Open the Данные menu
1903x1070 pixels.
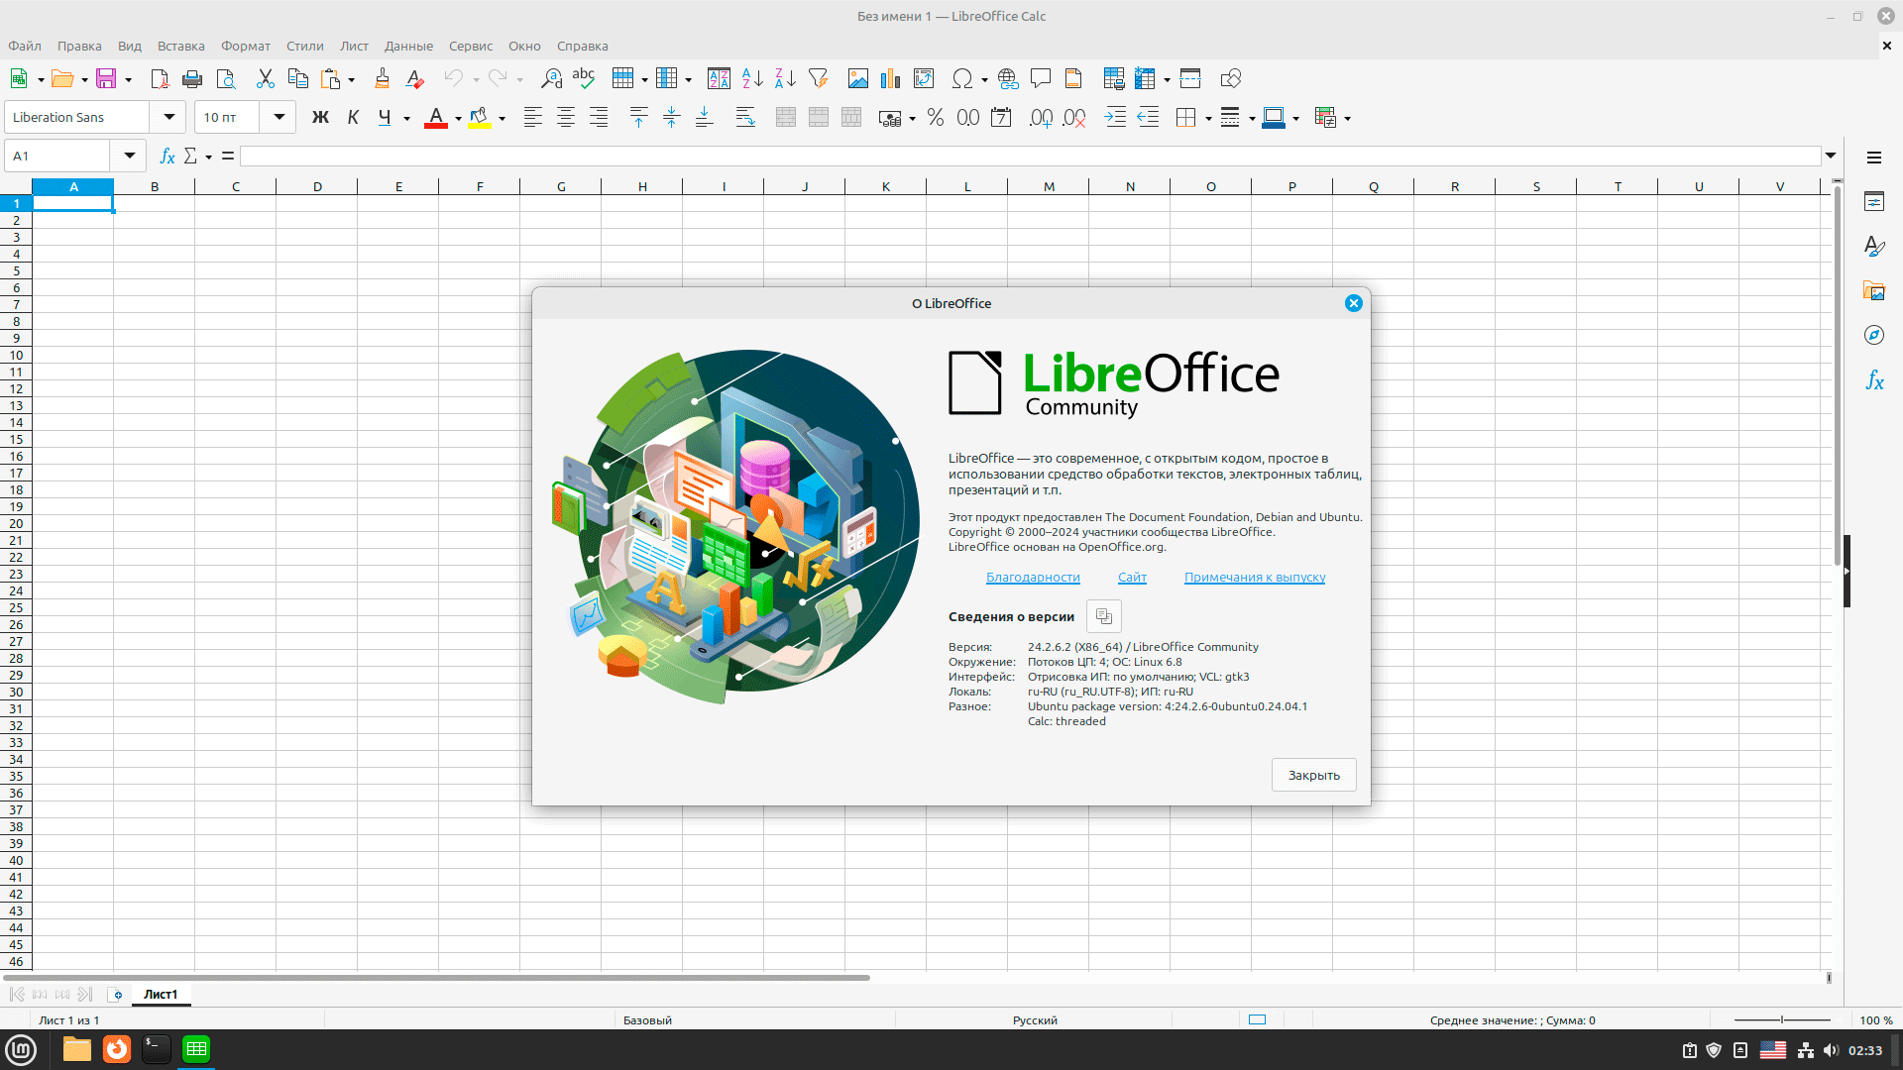click(408, 47)
